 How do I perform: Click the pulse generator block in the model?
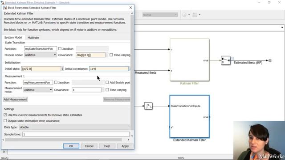148,106
